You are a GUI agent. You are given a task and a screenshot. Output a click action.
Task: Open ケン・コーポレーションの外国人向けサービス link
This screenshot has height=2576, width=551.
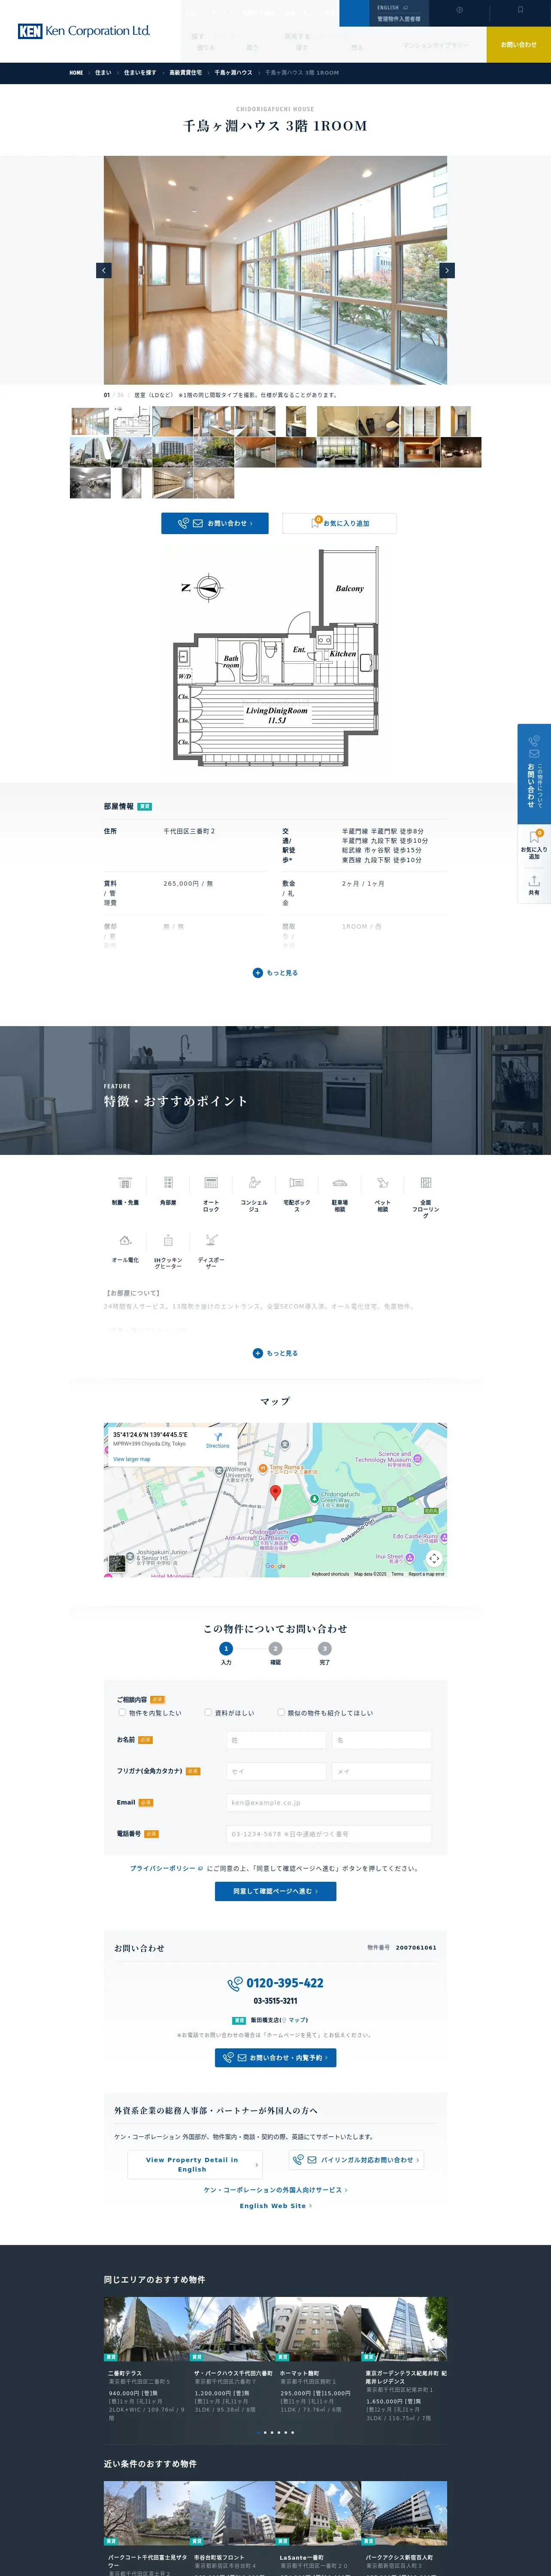(x=275, y=2189)
